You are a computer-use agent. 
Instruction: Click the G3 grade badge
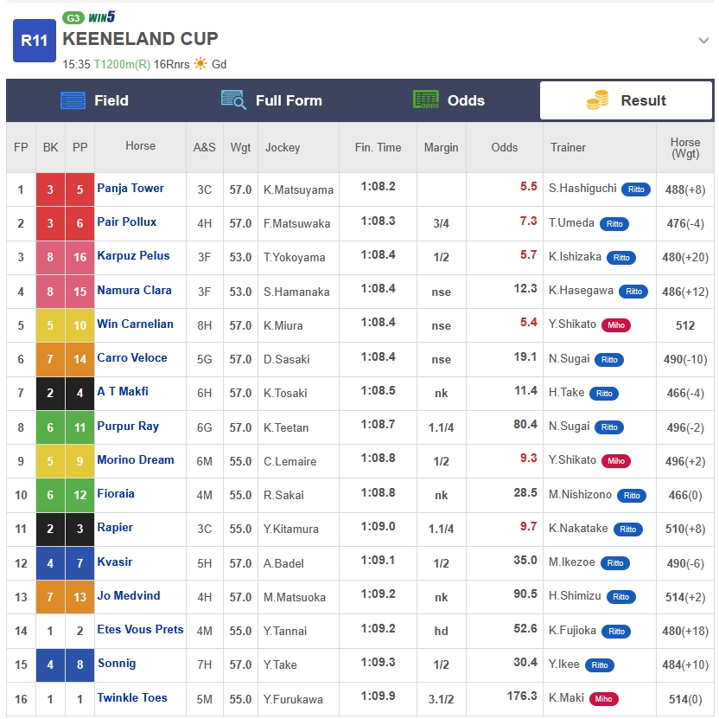pyautogui.click(x=73, y=18)
